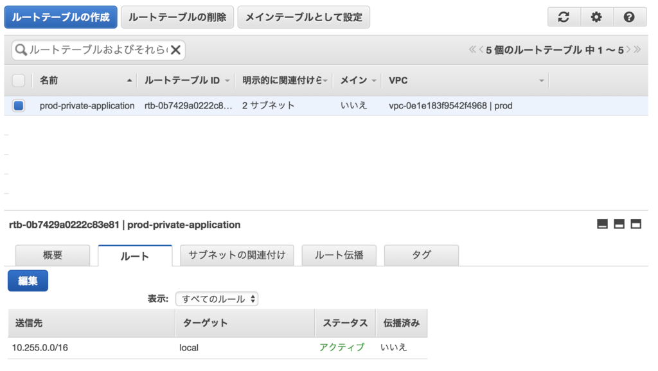Image resolution: width=658 pixels, height=371 pixels.
Task: Click the magnifier search icon
Action: pos(21,50)
